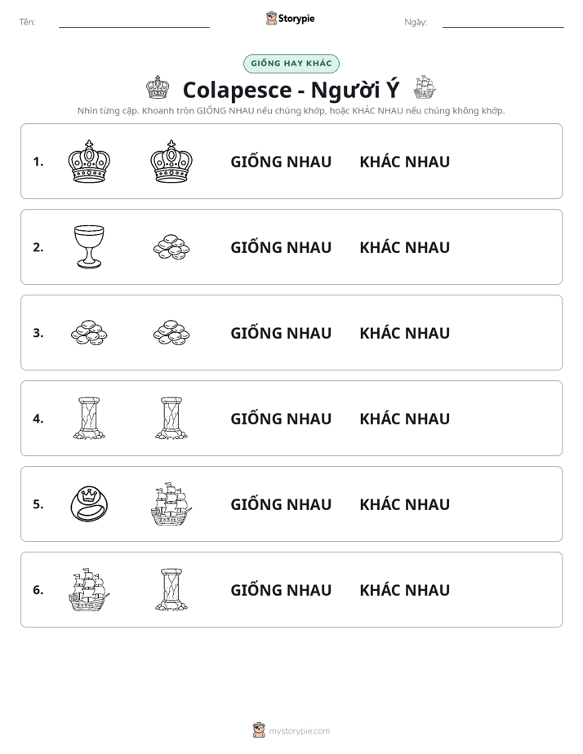The height and width of the screenshot is (754, 583).
Task: Click the left pillar in row 4
Action: 89,419
